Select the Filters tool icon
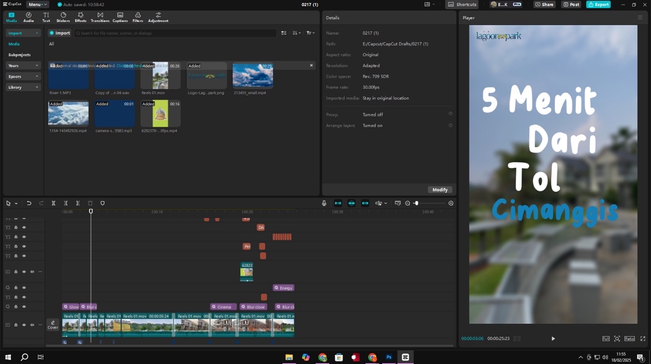 pos(138,17)
